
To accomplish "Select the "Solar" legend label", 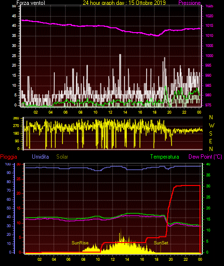I will (62, 157).
